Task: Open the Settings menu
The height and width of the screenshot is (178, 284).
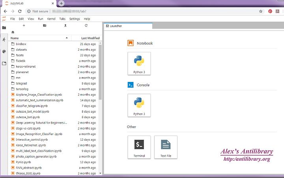Action: click(75, 19)
